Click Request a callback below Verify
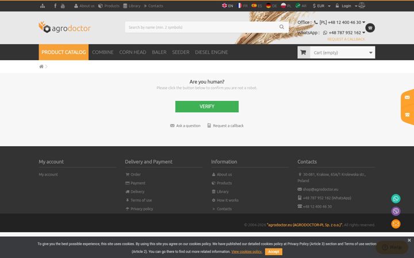 (x=225, y=126)
